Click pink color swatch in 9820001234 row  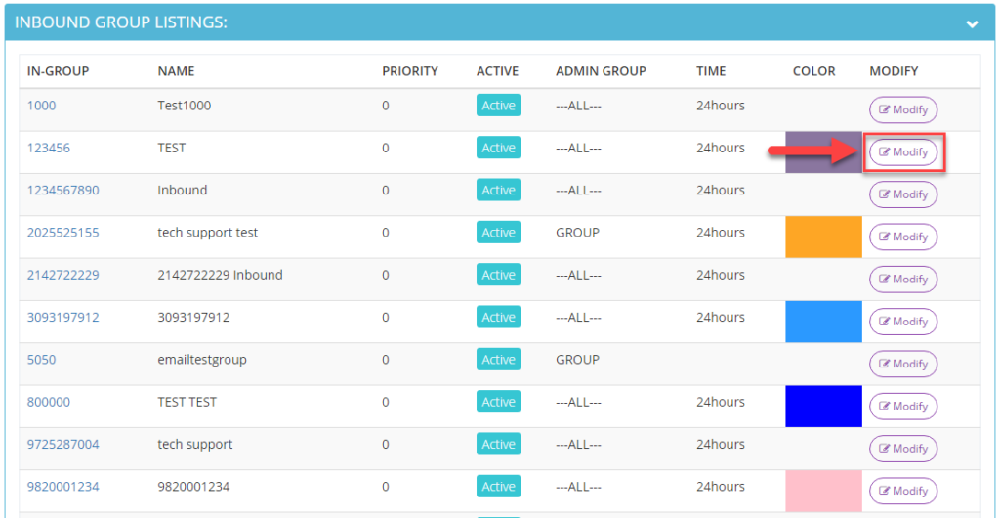823,491
